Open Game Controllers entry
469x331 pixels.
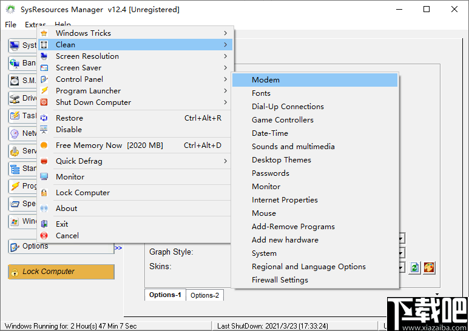(315, 120)
